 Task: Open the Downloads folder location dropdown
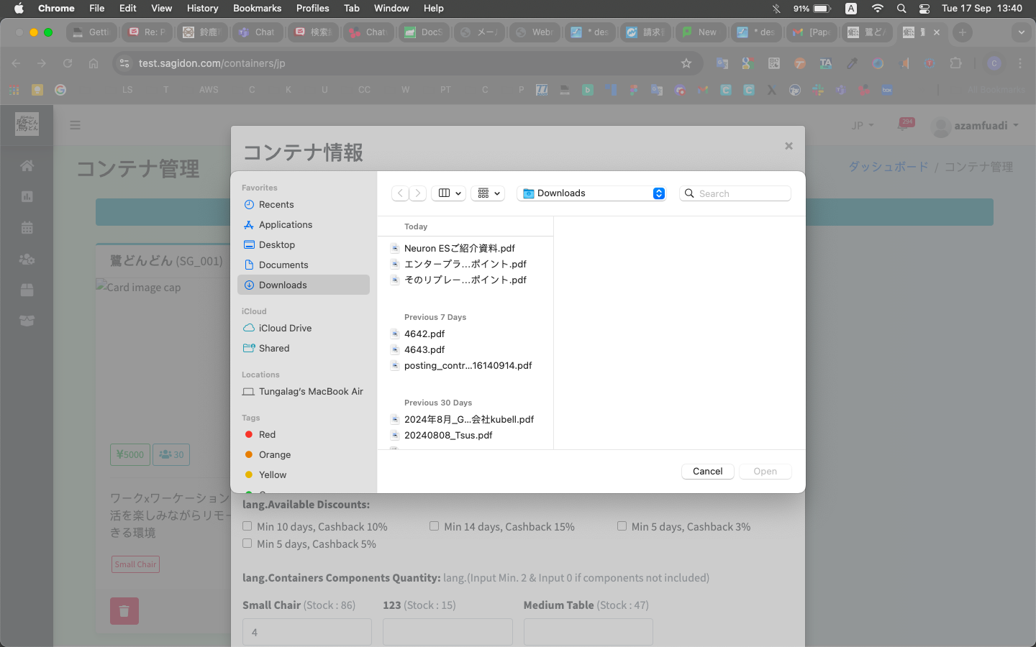coord(593,193)
